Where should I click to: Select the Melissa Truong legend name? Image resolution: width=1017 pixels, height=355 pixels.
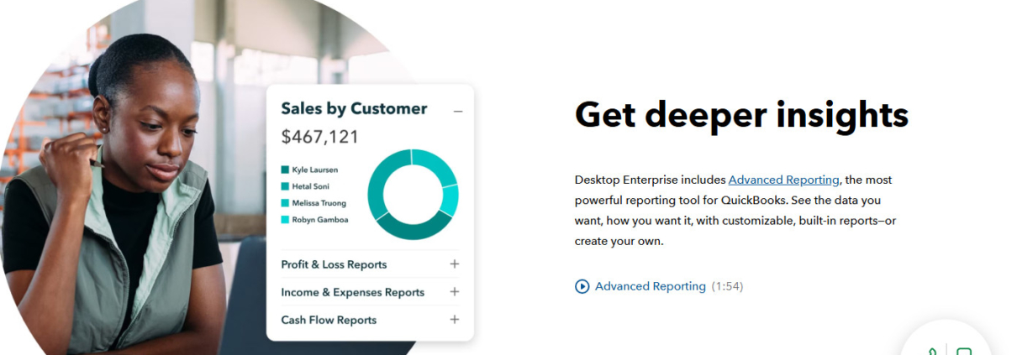[x=319, y=203]
